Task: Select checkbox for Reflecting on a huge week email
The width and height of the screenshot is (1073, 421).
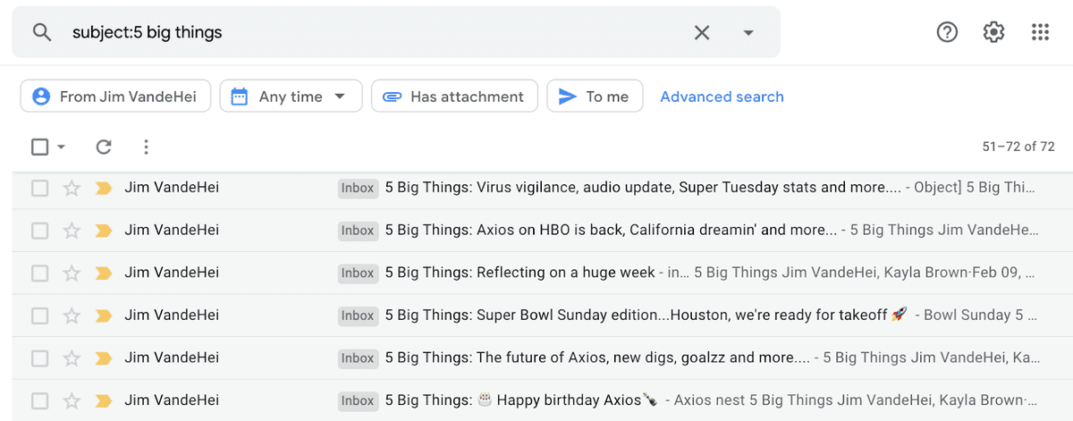Action: [x=39, y=273]
